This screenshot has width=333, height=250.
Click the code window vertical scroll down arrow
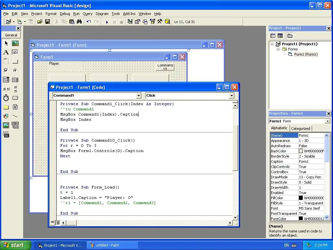pyautogui.click(x=235, y=217)
